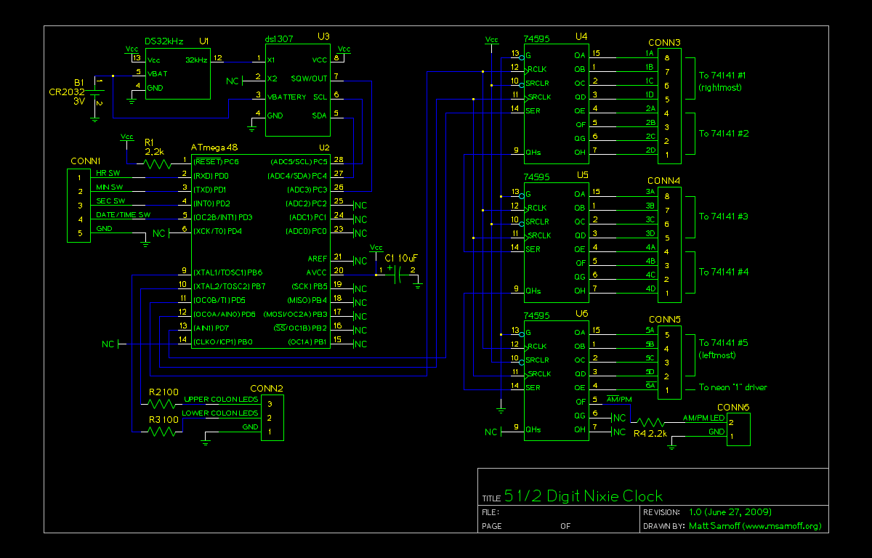
Task: Click the U5 reference designator
Action: (x=582, y=175)
